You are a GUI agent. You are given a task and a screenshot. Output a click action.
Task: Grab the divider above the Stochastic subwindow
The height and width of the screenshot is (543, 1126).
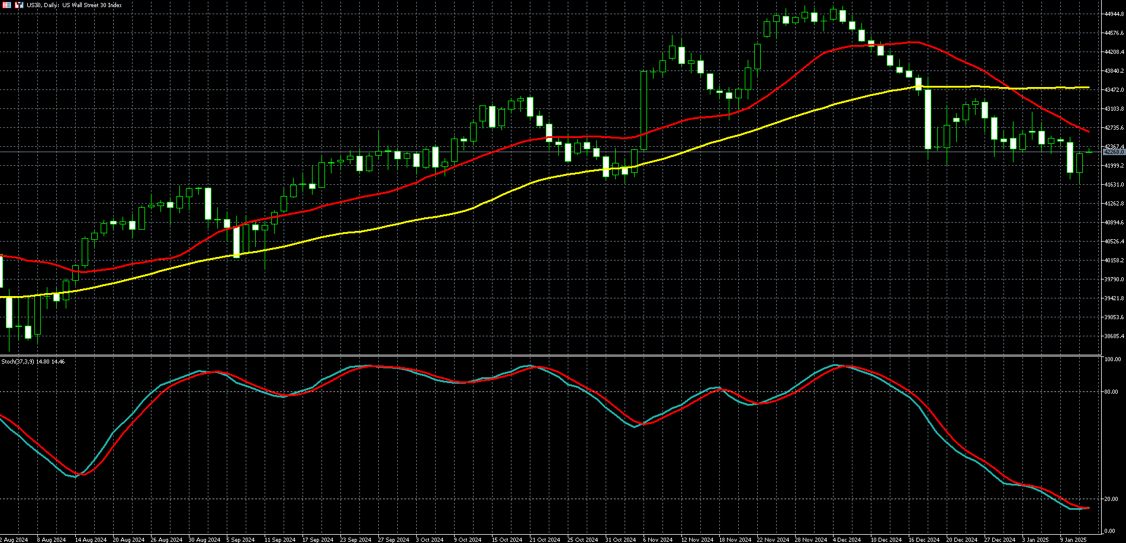coord(551,355)
